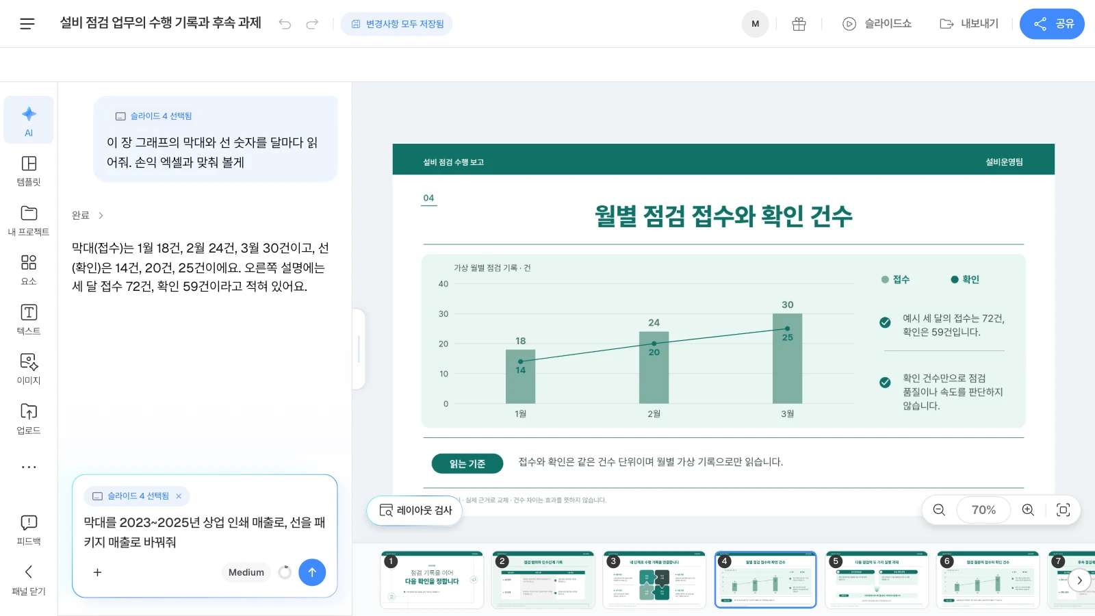Viewport: 1095px width, 616px height.
Task: Expand the 완료 status details
Action: pyautogui.click(x=88, y=215)
